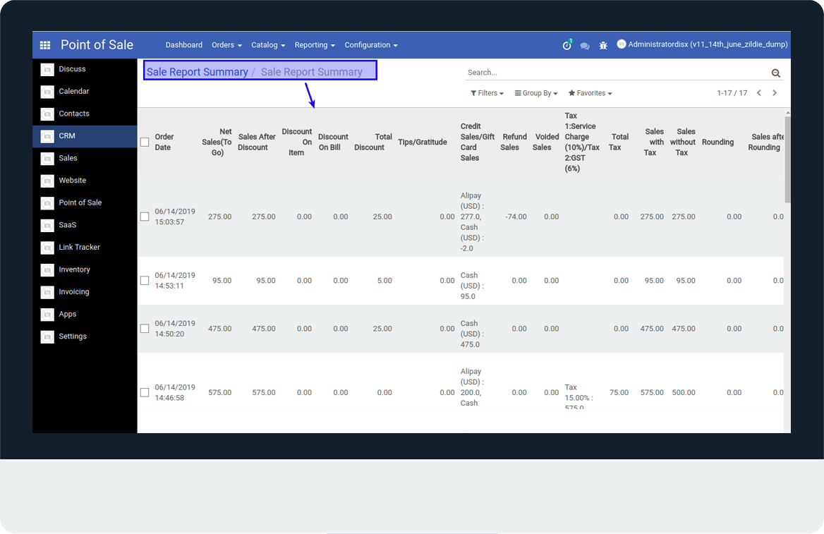Viewport: 824px width, 534px height.
Task: Open the Reporting dropdown menu
Action: [x=314, y=45]
